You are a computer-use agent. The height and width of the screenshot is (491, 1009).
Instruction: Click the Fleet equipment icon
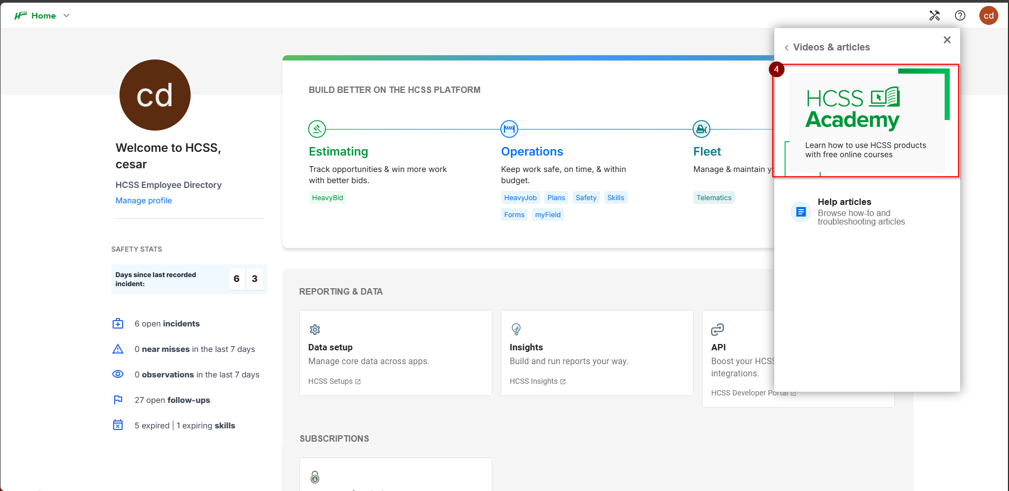coord(701,128)
